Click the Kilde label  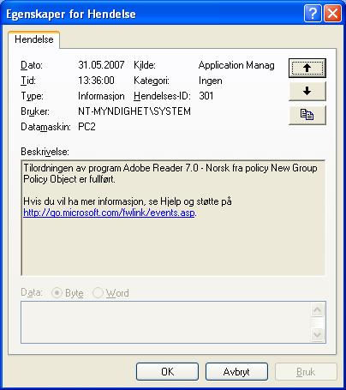coord(145,65)
